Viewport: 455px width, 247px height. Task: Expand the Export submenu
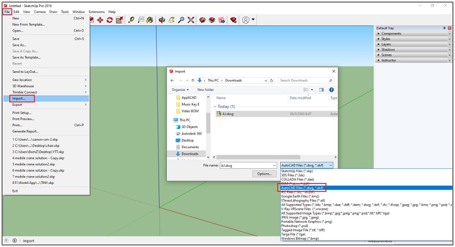[x=46, y=105]
